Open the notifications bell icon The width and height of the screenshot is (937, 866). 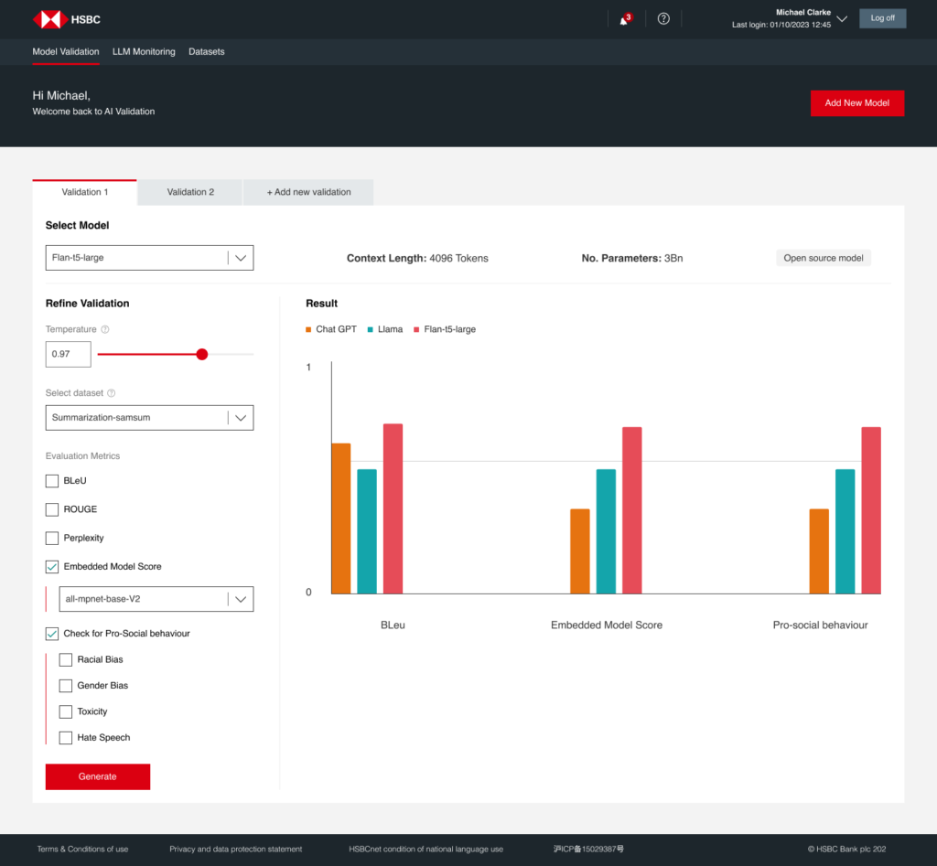624,19
